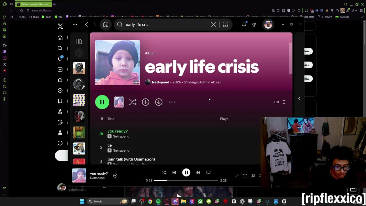Open the Nettspend artist link under the title
This screenshot has width=366, height=206.
click(160, 82)
